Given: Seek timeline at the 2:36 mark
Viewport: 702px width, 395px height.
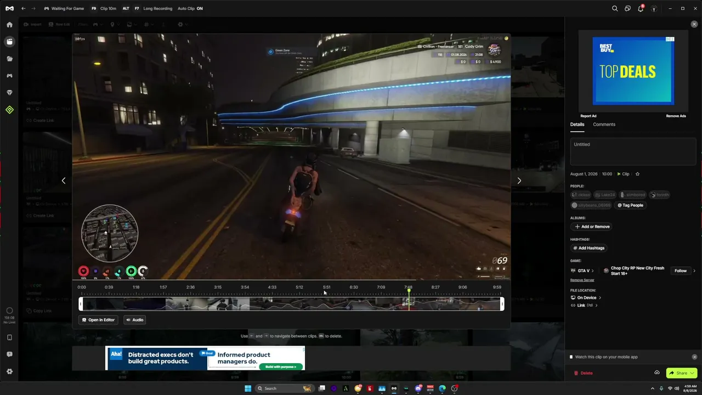Looking at the screenshot, I should pos(190,287).
